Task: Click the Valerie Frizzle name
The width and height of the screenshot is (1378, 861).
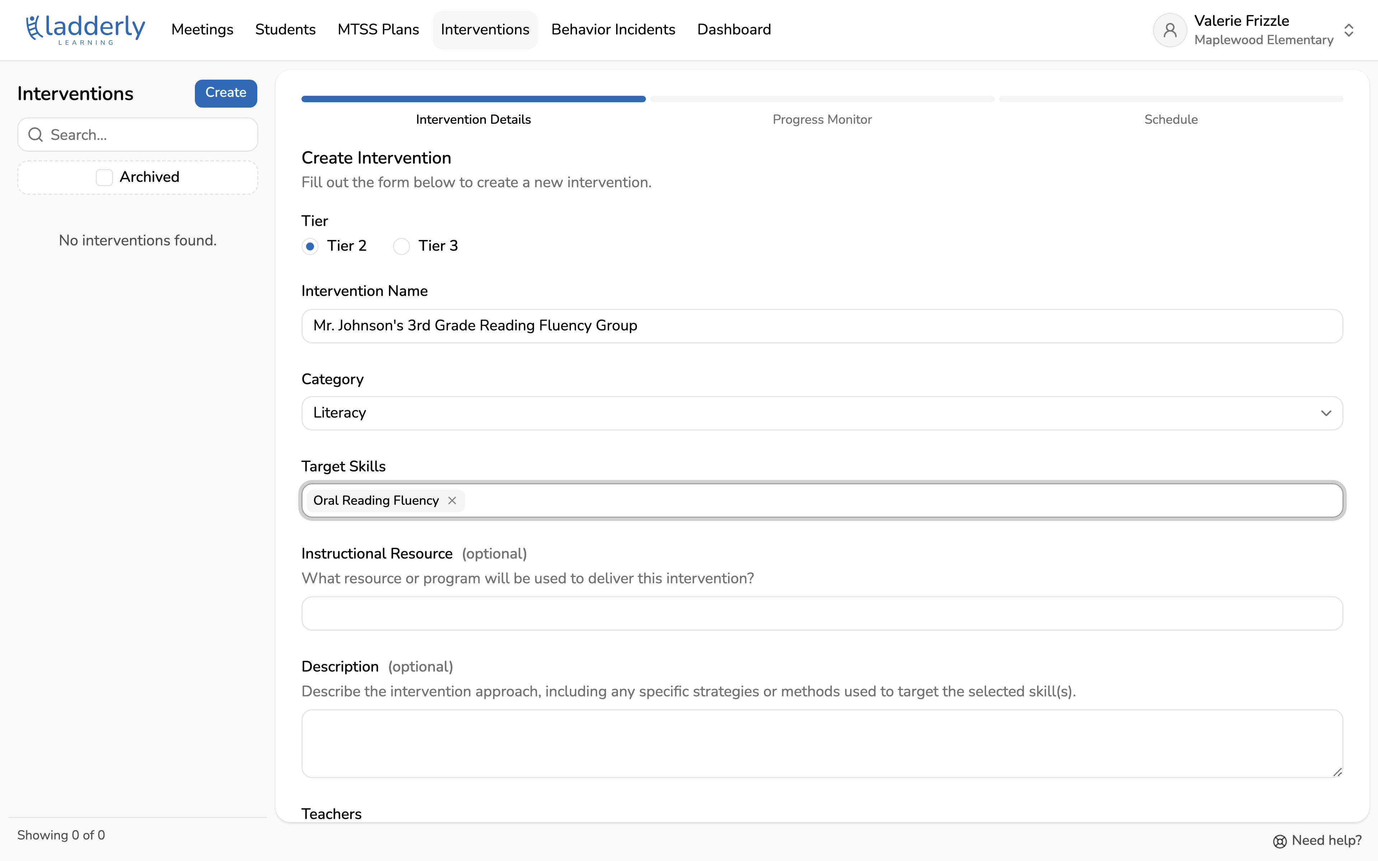Action: click(x=1241, y=21)
